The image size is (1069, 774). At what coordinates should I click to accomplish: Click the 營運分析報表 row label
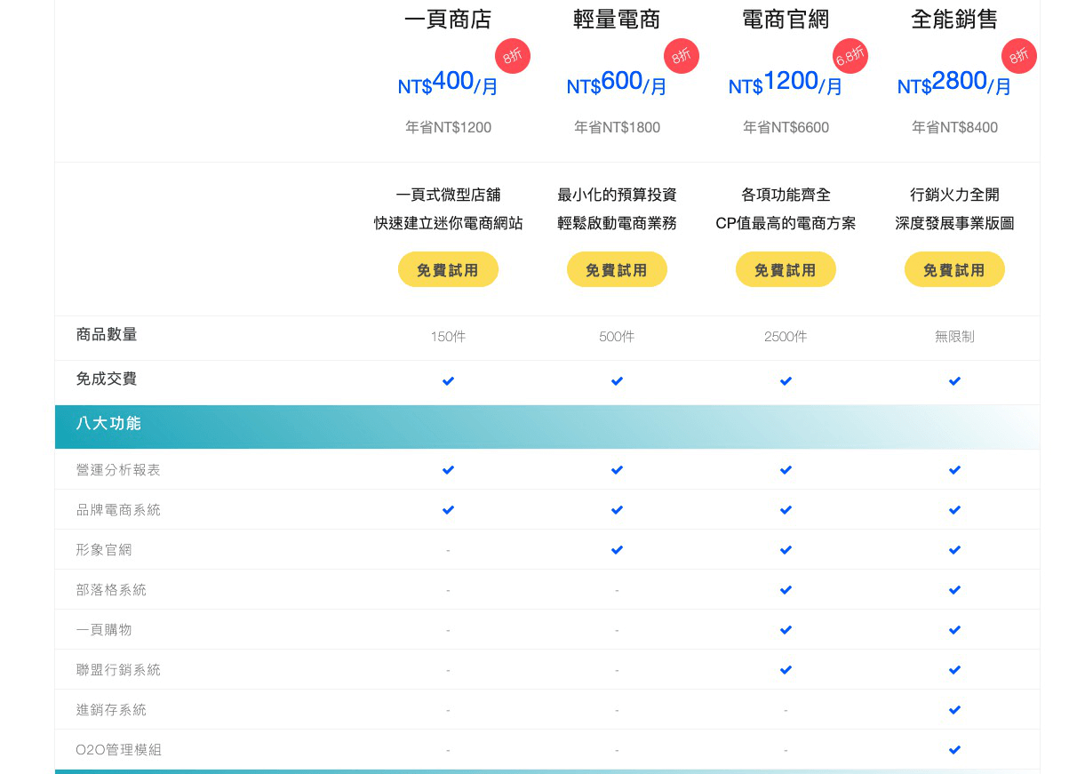pos(118,470)
